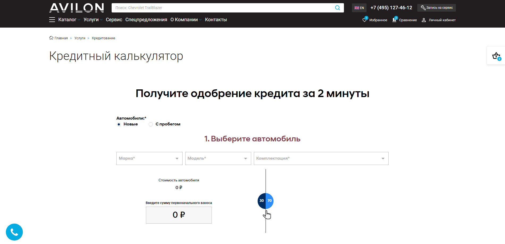Open the Контакты menu item
505x244 pixels.
point(216,20)
